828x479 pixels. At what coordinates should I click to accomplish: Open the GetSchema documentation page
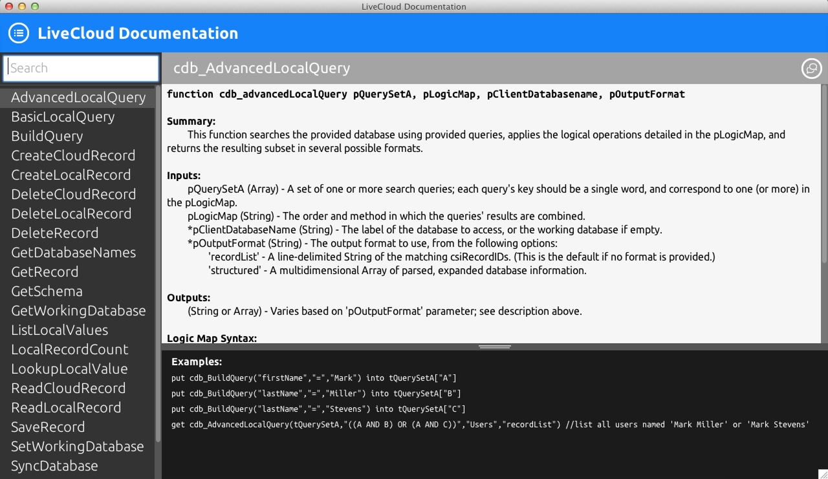coord(47,292)
